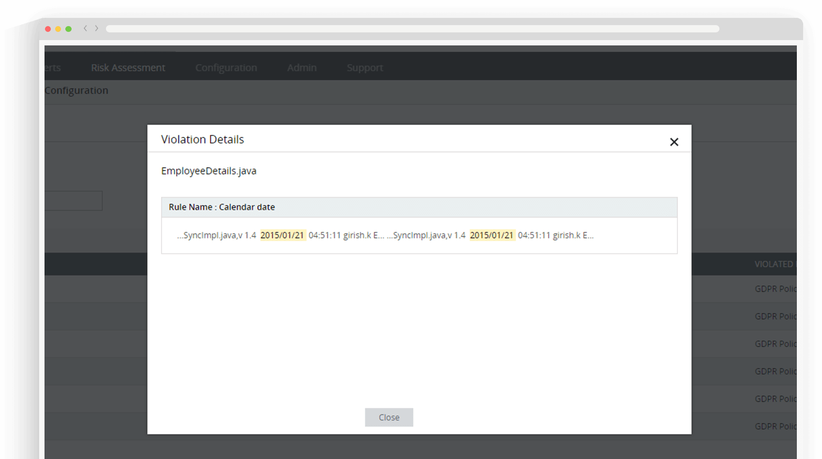Select the first GDPR Policy row entry
Image resolution: width=822 pixels, height=459 pixels.
click(775, 289)
